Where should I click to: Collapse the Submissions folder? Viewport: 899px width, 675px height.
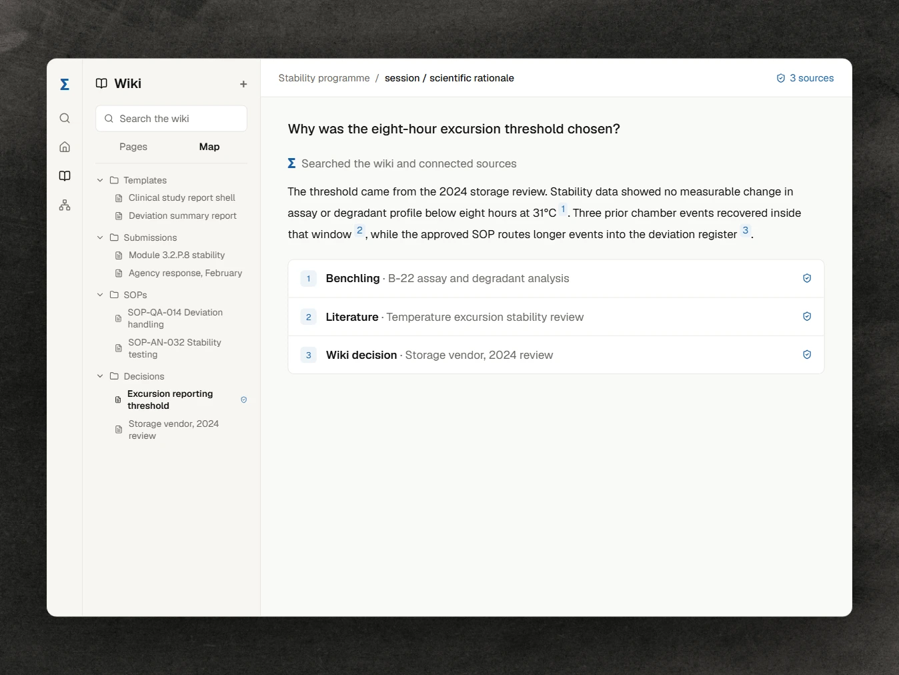click(x=100, y=237)
